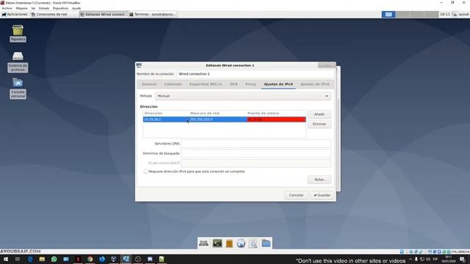Open Chrome on Windows taskbar

click(90, 259)
